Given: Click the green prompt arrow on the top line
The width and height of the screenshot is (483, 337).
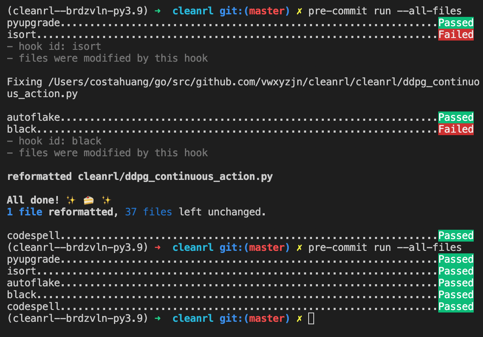Looking at the screenshot, I should pyautogui.click(x=158, y=11).
